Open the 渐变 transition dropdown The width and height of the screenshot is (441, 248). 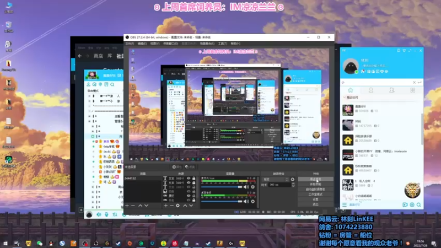(276, 179)
